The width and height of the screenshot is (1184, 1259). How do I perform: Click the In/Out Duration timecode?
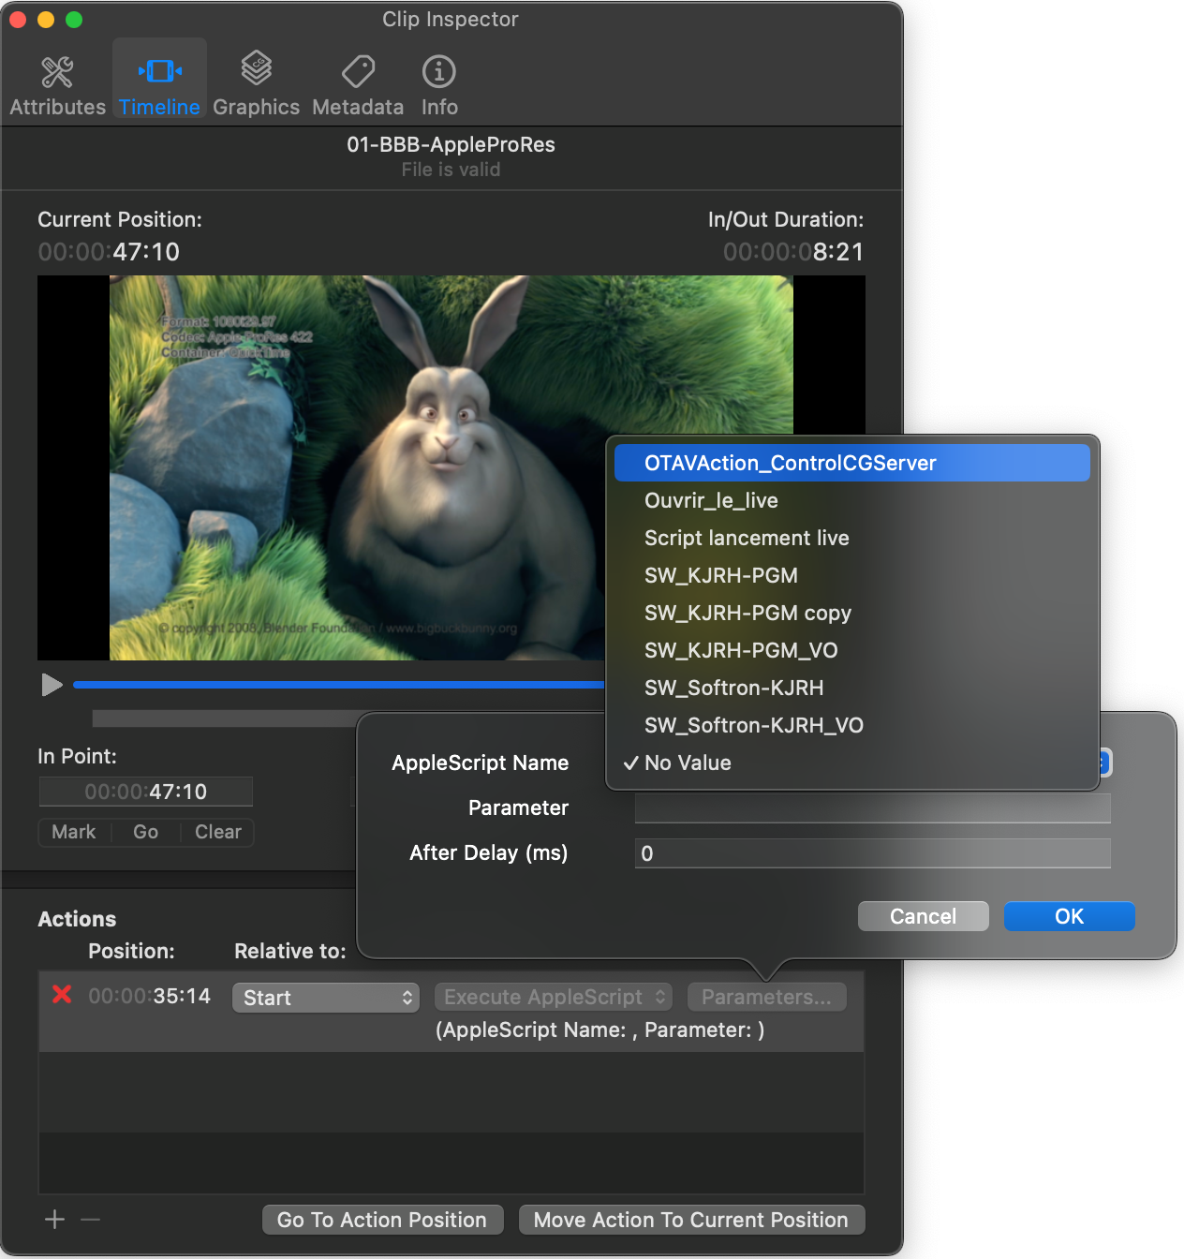click(x=793, y=252)
